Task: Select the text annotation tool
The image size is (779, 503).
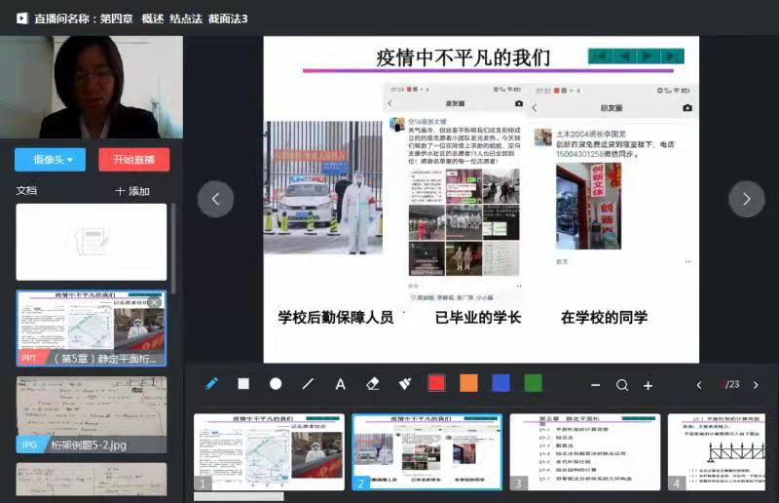Action: pos(340,384)
